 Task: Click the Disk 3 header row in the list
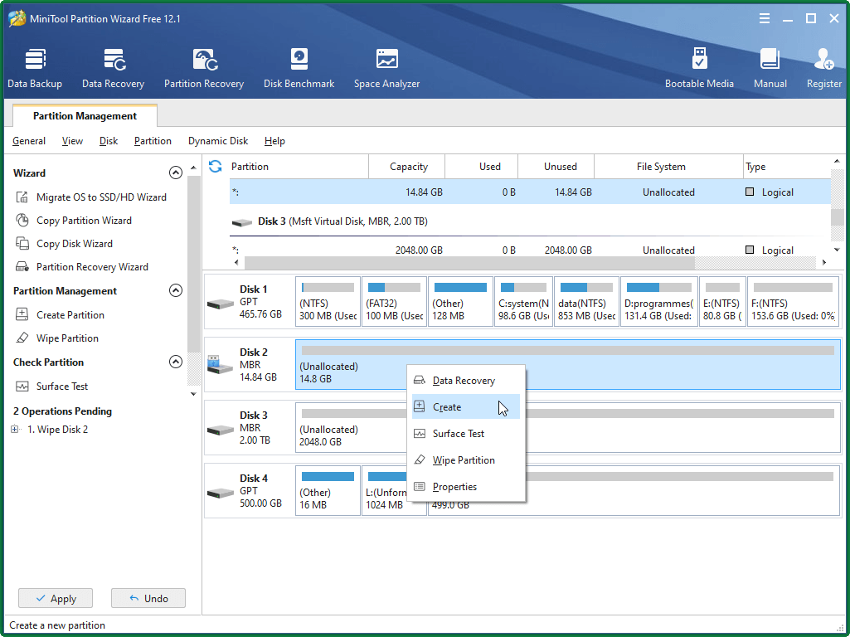point(530,221)
